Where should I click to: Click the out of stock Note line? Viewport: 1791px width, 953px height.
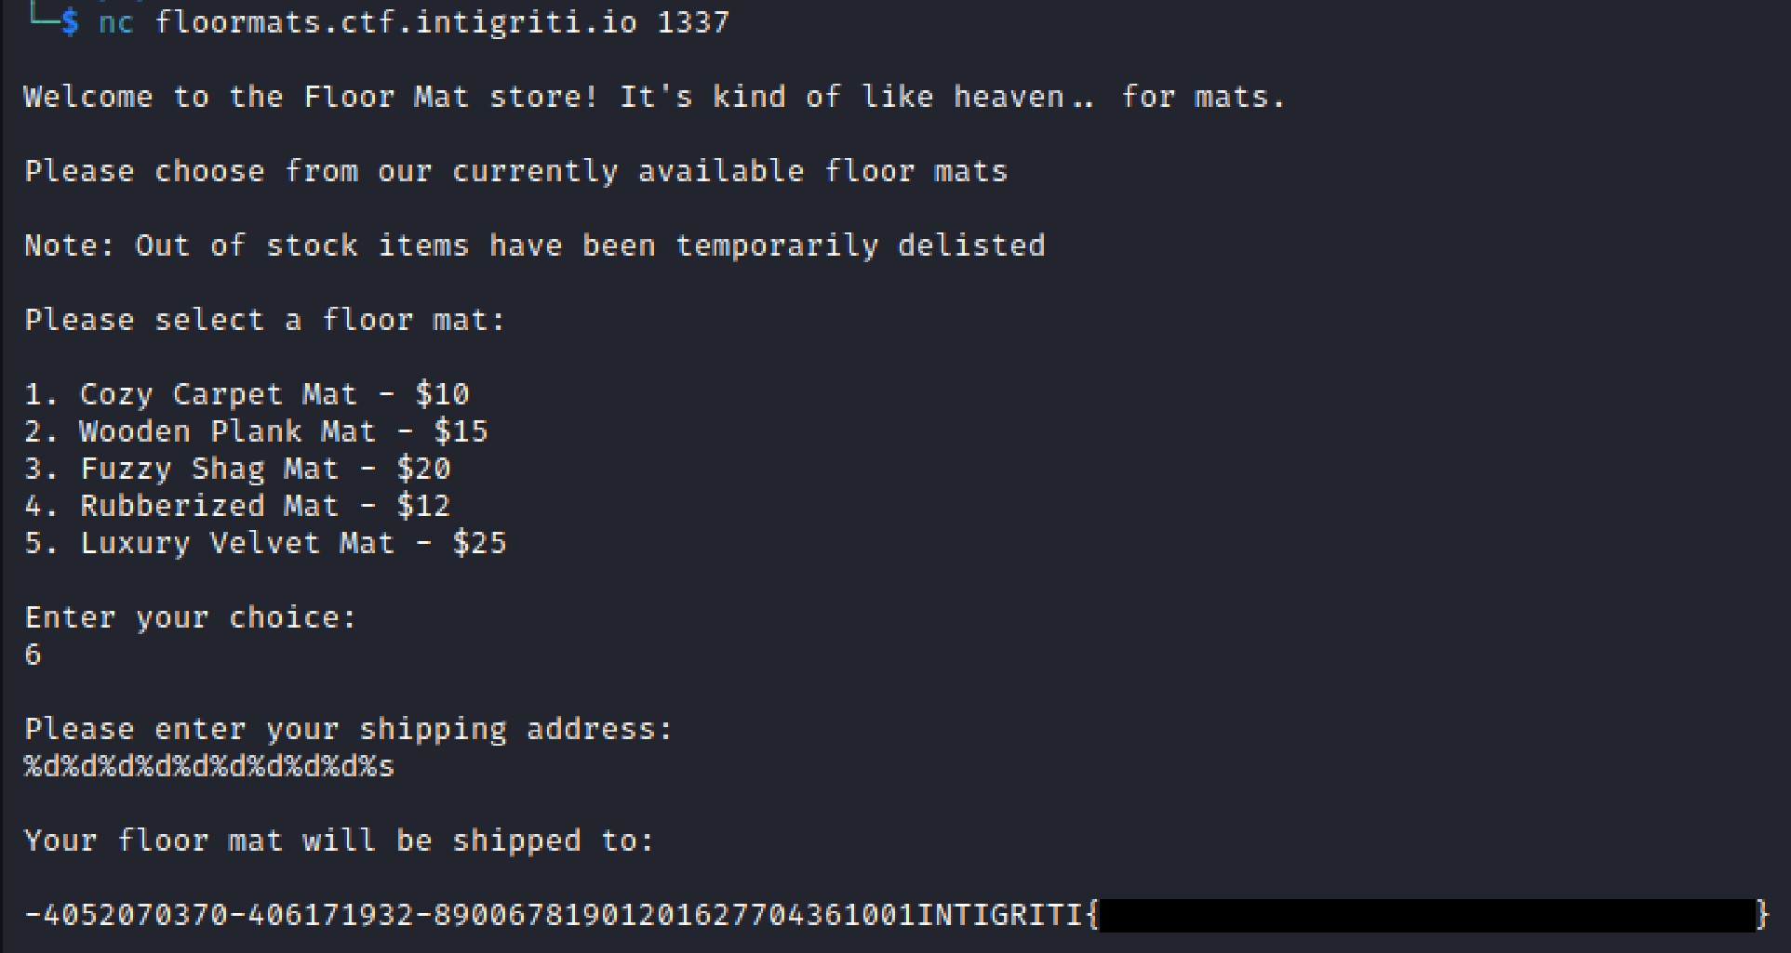534,245
